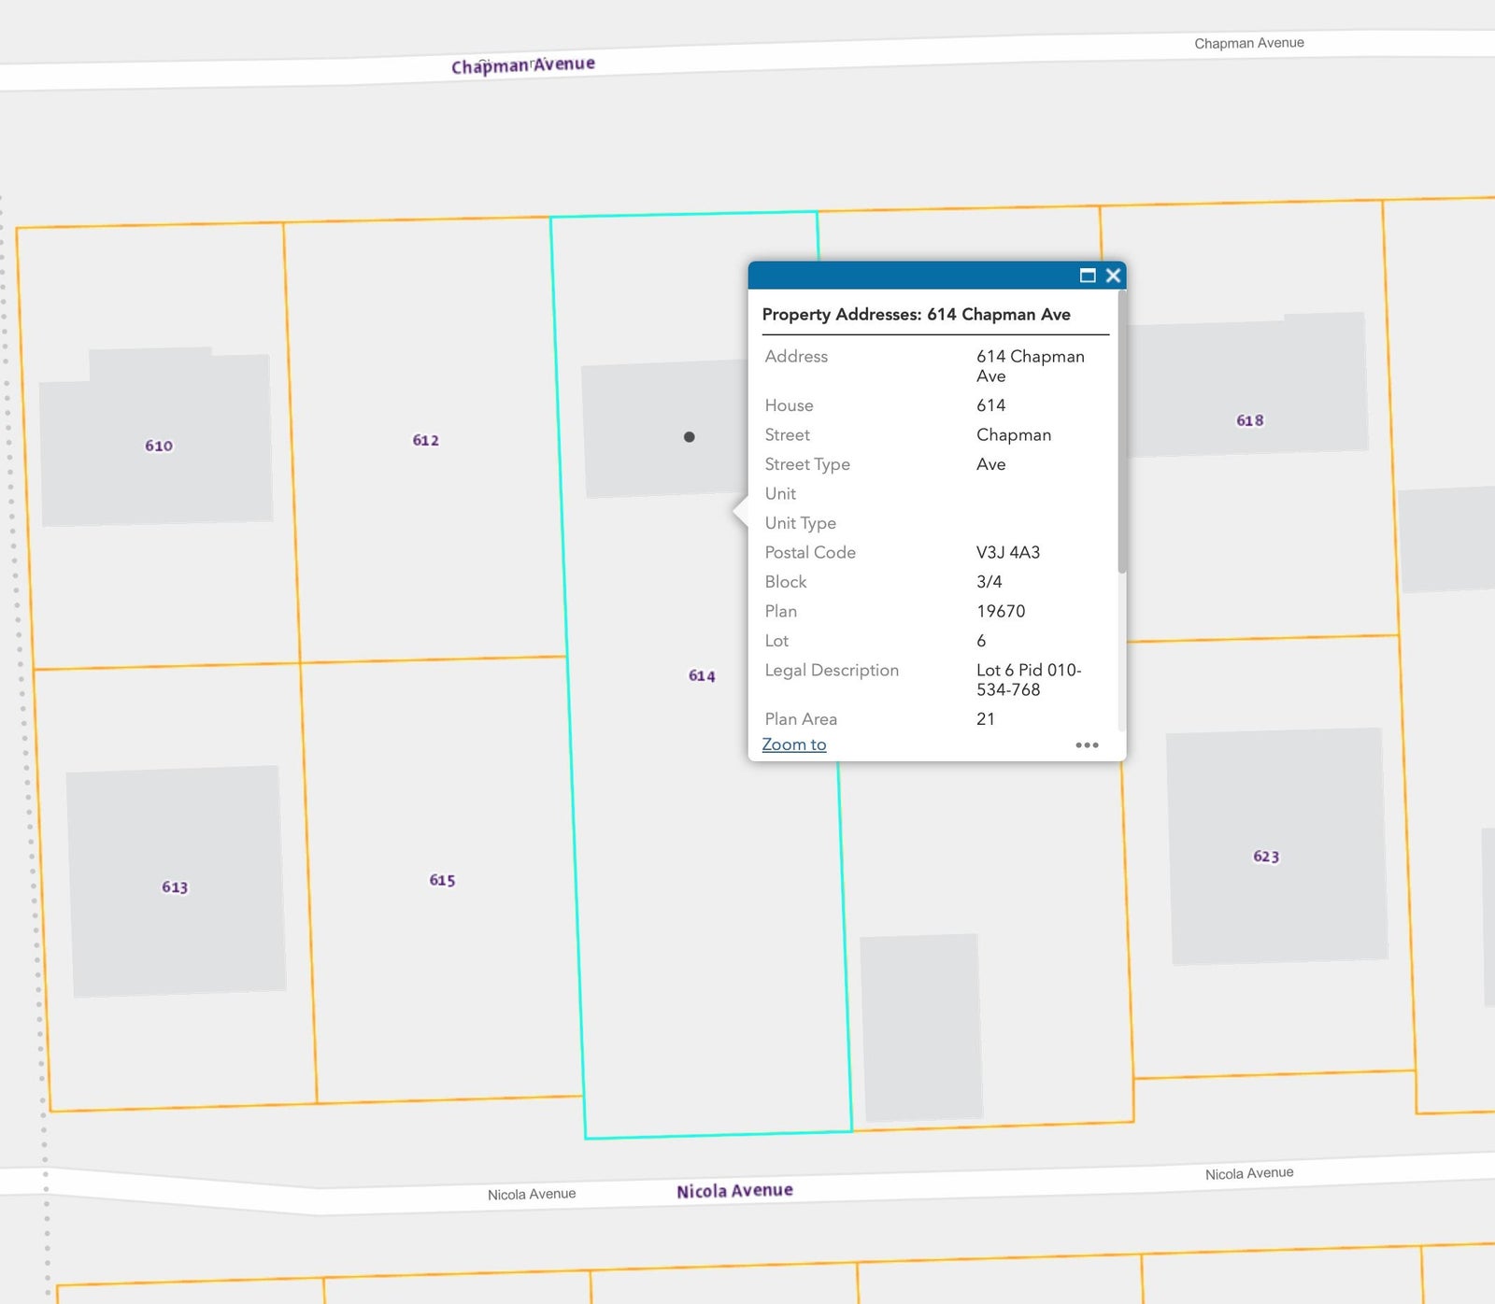Select the dot marker on the 614 building
Viewport: 1495px width, 1304px height.
(x=689, y=437)
